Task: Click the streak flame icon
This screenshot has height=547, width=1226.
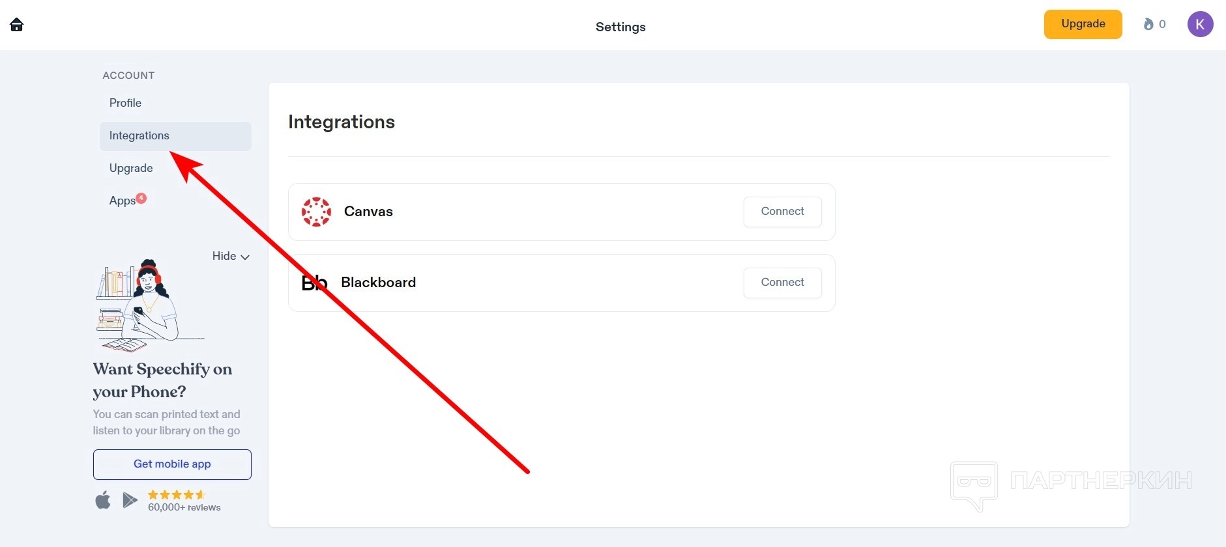Action: tap(1148, 24)
